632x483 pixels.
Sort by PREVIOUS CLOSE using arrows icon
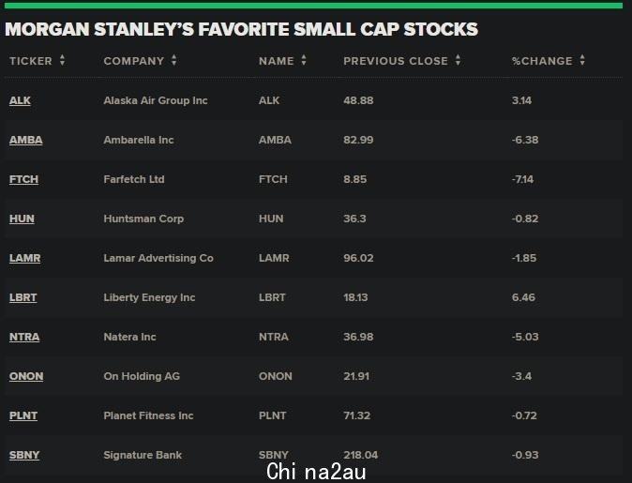[x=458, y=60]
